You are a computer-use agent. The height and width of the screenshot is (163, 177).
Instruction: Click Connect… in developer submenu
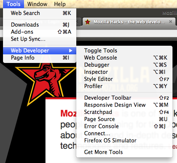[124, 133]
